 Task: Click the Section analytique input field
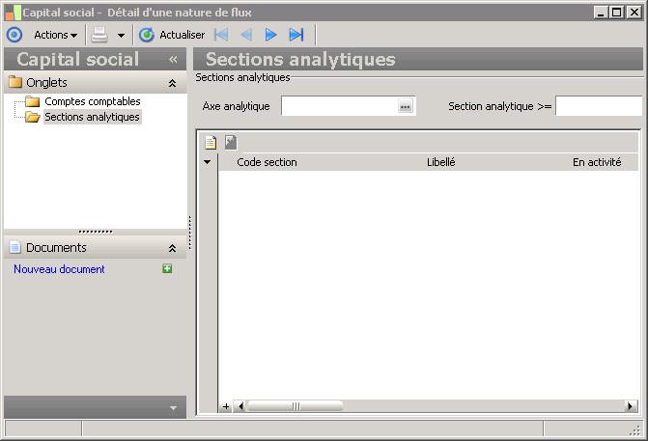point(599,106)
